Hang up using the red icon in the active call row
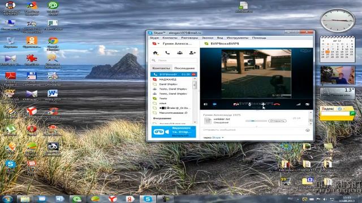 click(x=193, y=74)
